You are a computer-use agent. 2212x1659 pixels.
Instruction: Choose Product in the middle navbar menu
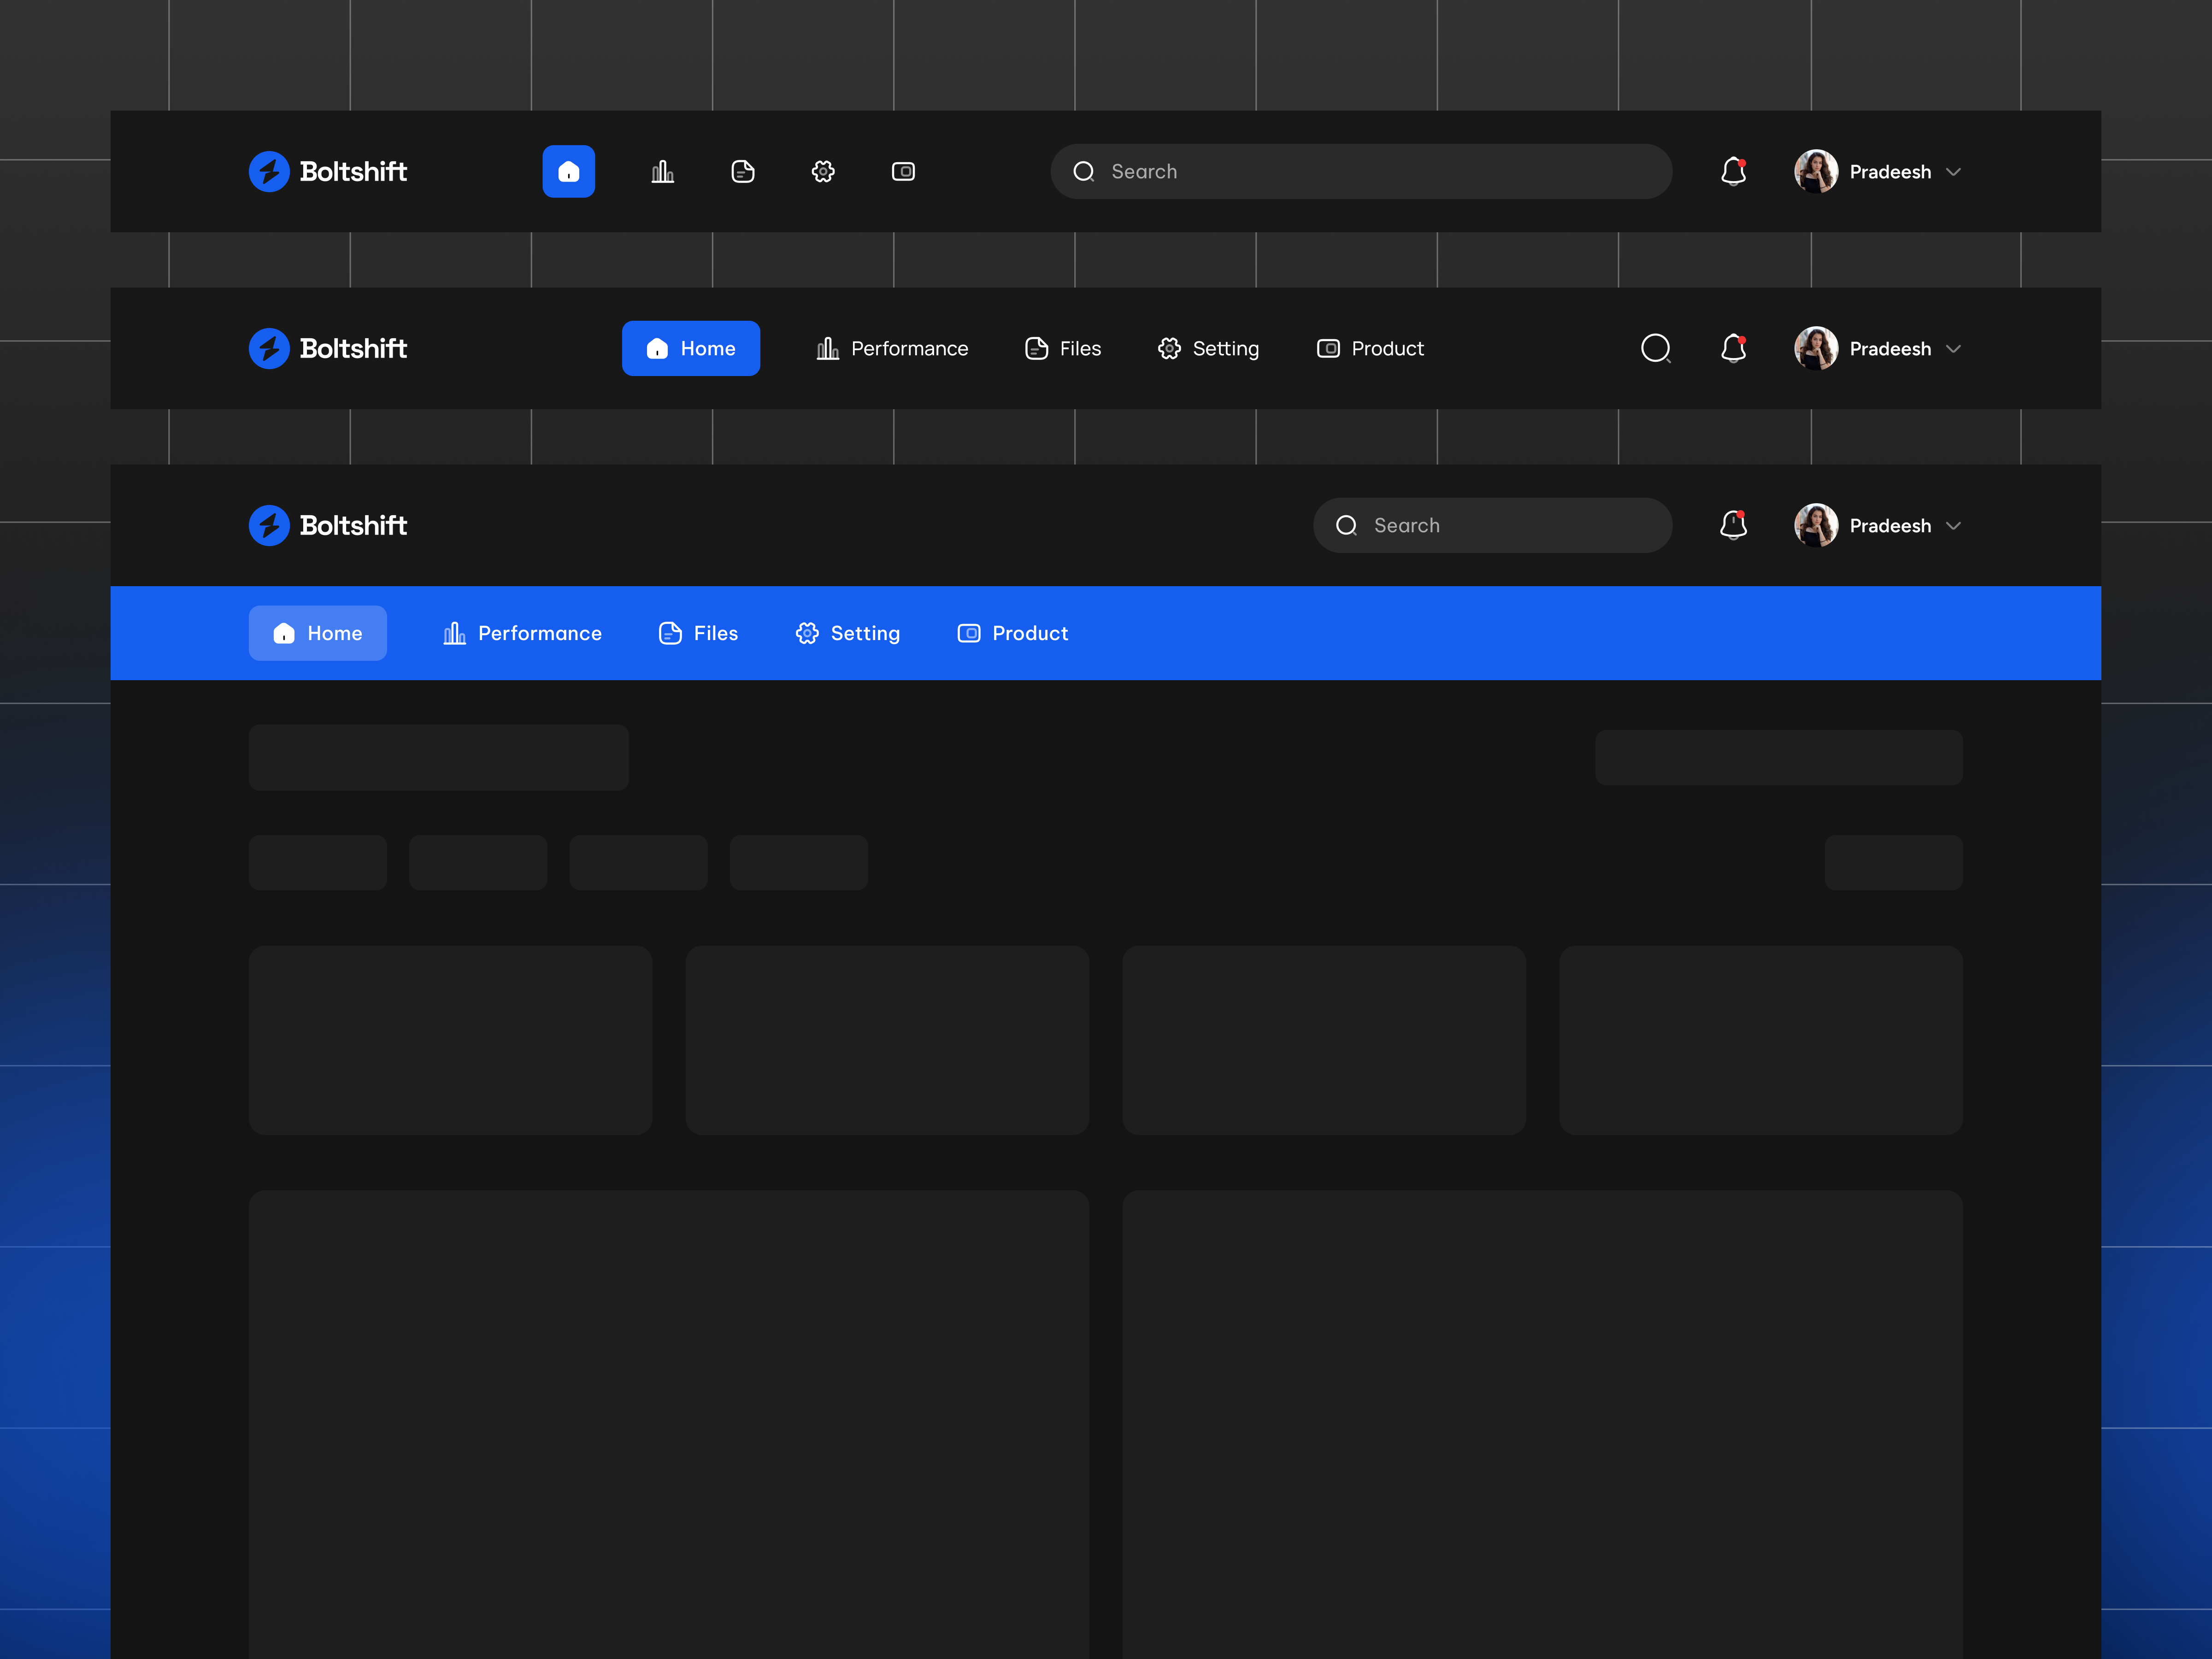(1370, 348)
